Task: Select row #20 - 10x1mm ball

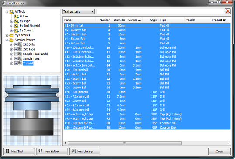Action: tap(147, 70)
